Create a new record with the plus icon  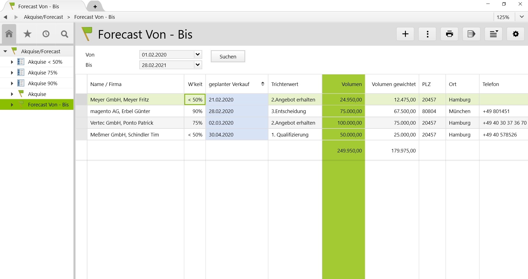[x=405, y=34]
